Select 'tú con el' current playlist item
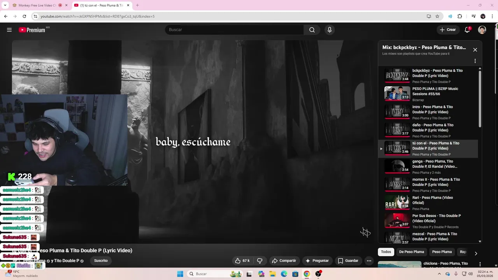This screenshot has height=280, width=498. coord(428,148)
